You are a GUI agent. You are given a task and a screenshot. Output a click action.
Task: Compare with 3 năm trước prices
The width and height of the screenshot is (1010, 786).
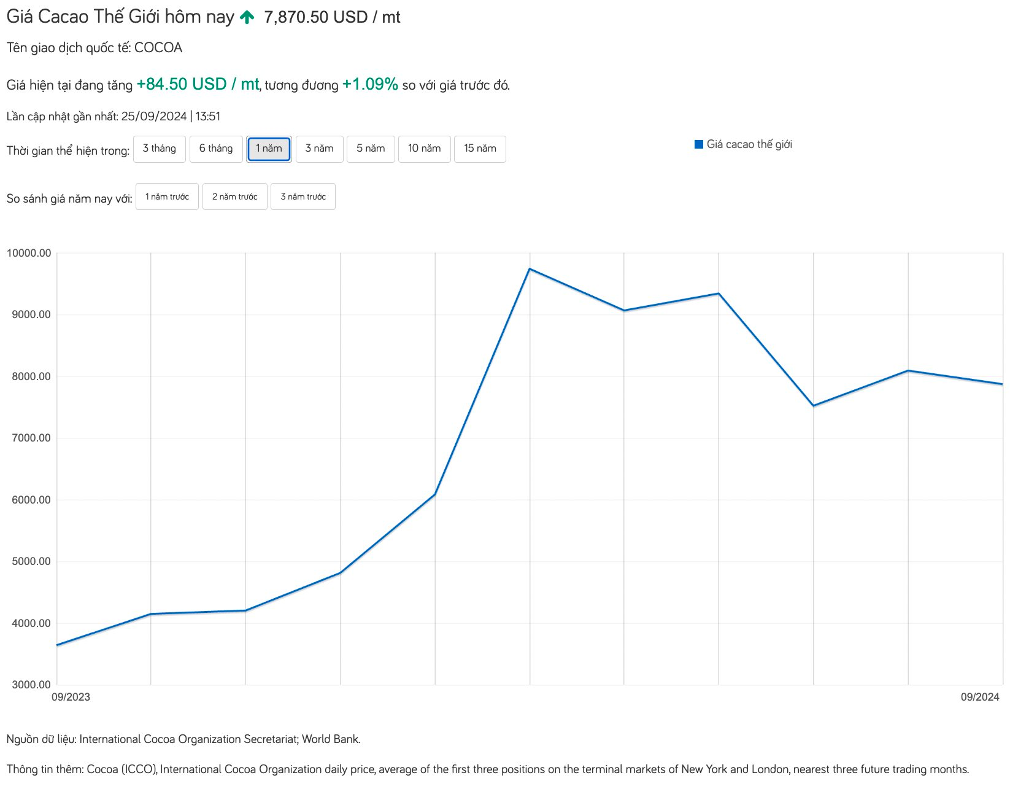coord(303,196)
